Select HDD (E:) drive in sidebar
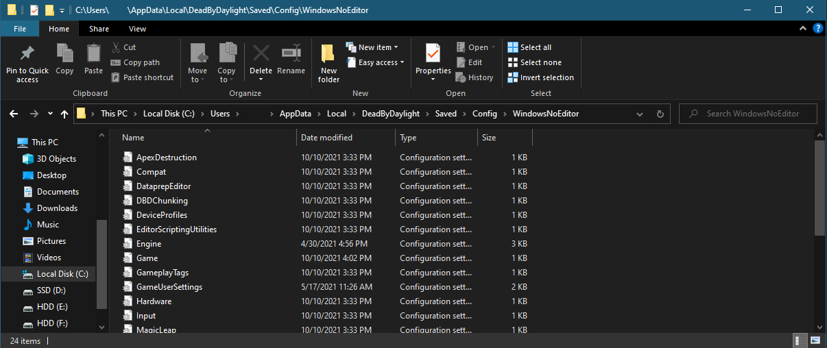This screenshot has width=827, height=348. coord(51,307)
